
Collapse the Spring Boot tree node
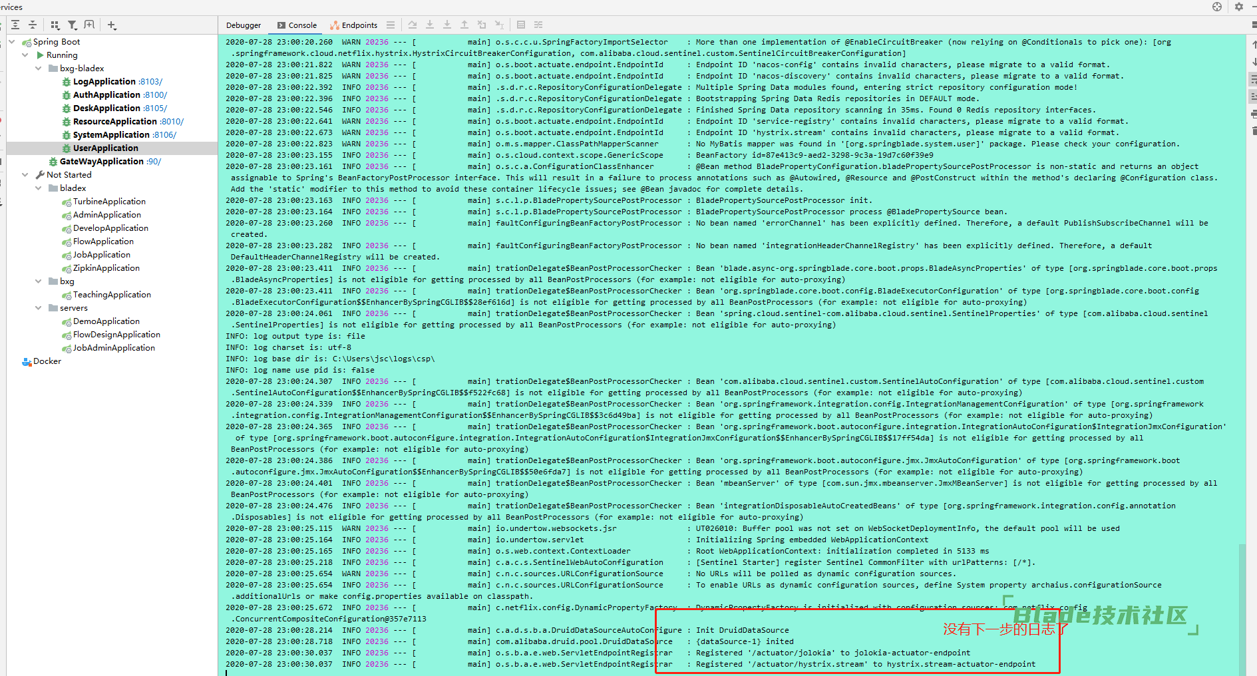pos(12,42)
